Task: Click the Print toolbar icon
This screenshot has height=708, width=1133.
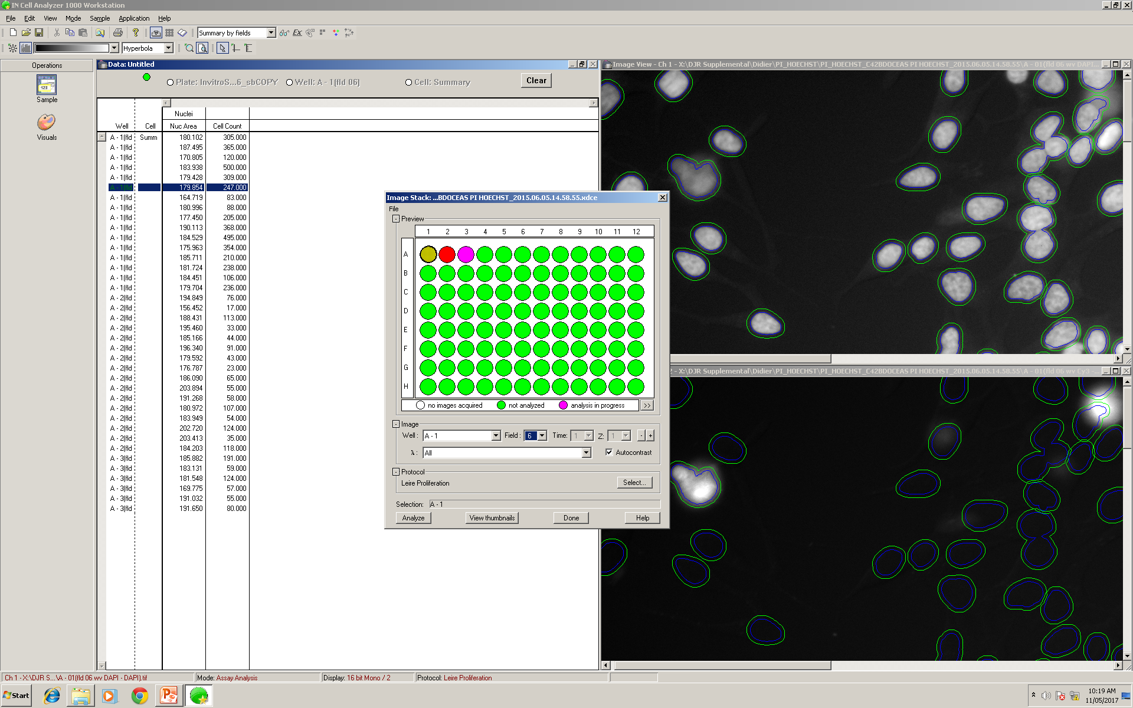Action: [118, 33]
